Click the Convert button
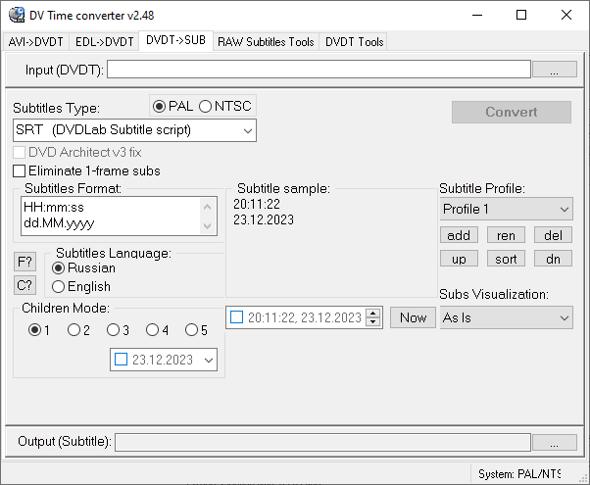 [x=511, y=112]
